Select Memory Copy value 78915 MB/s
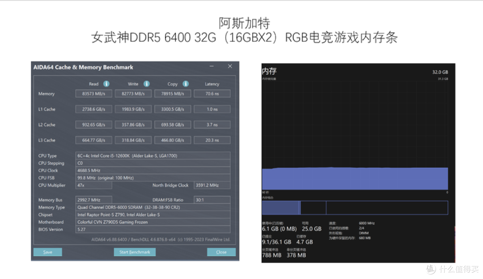This screenshot has width=483, height=279. 173,94
